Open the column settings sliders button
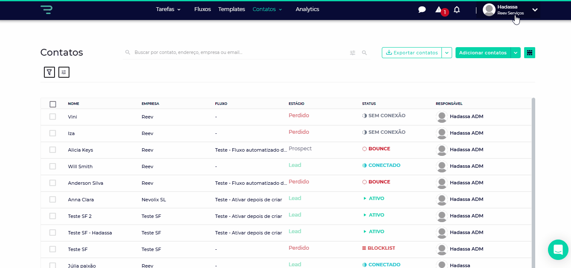Viewport: 571px width, 268px height. (x=64, y=72)
